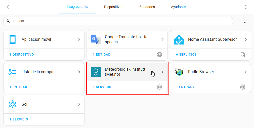254x128 pixels.
Task: Open the Ayudantes tab
Action: click(x=179, y=7)
